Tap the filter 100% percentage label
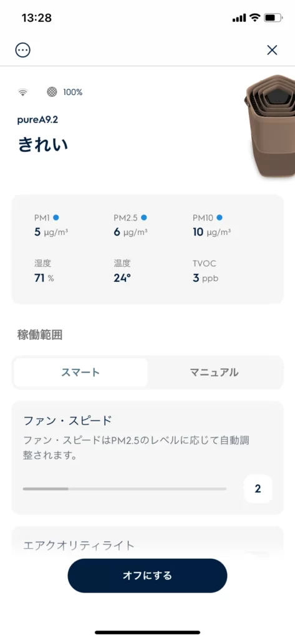 (x=72, y=92)
